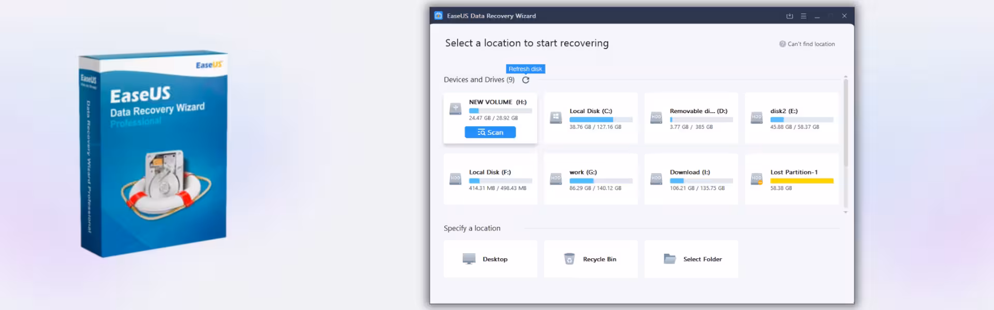Click the Local Disk (F:) label
994x310 pixels.
point(490,172)
